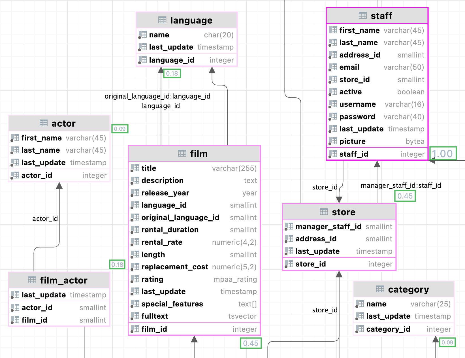Image resolution: width=465 pixels, height=358 pixels.
Task: Click the column icon next to manager_staff_id
Action: tap(289, 227)
